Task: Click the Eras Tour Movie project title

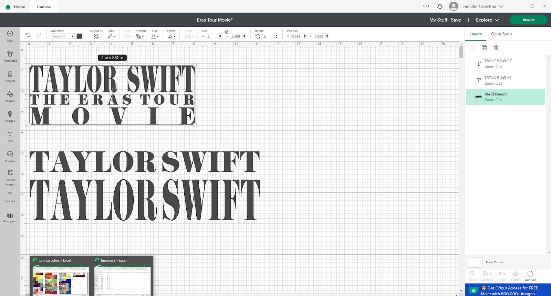Action: point(215,20)
